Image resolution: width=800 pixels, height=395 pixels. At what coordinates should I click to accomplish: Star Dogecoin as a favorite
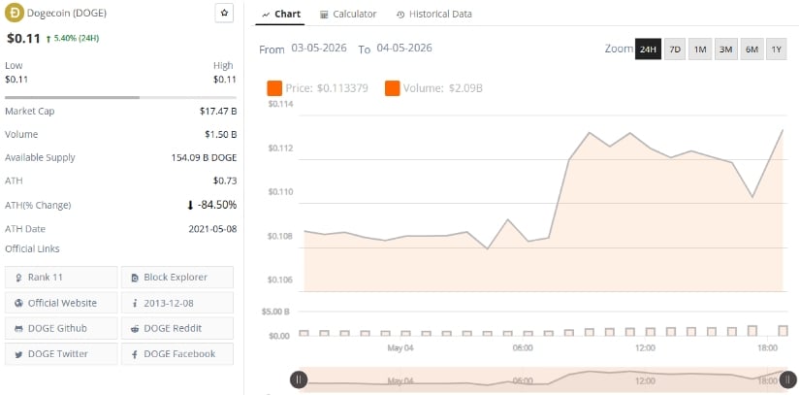224,14
